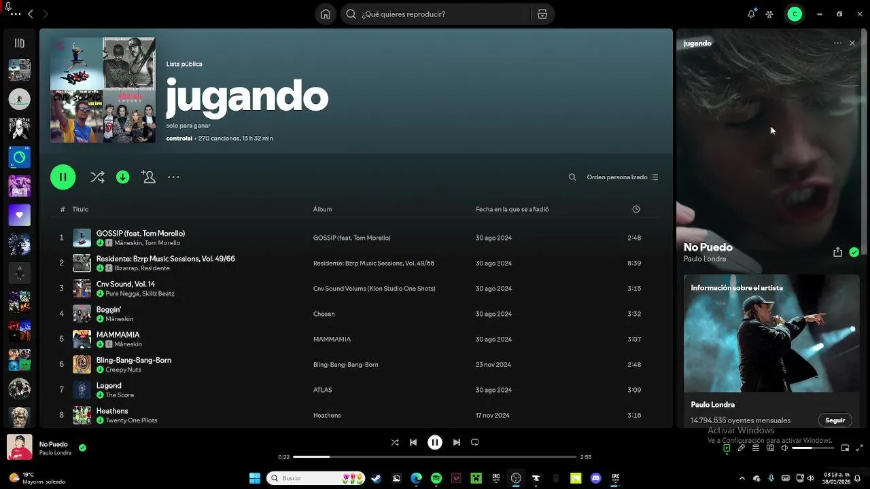Open the artist link Twenty One Pilots
Screen dimensions: 870x489
pyautogui.click(x=131, y=420)
